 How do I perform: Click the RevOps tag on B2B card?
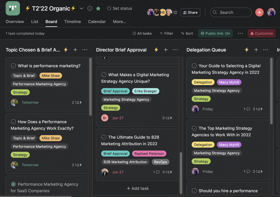161,162
